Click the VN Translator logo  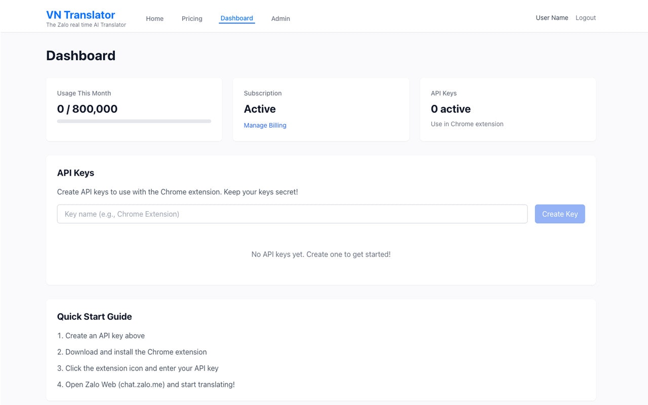(x=80, y=15)
